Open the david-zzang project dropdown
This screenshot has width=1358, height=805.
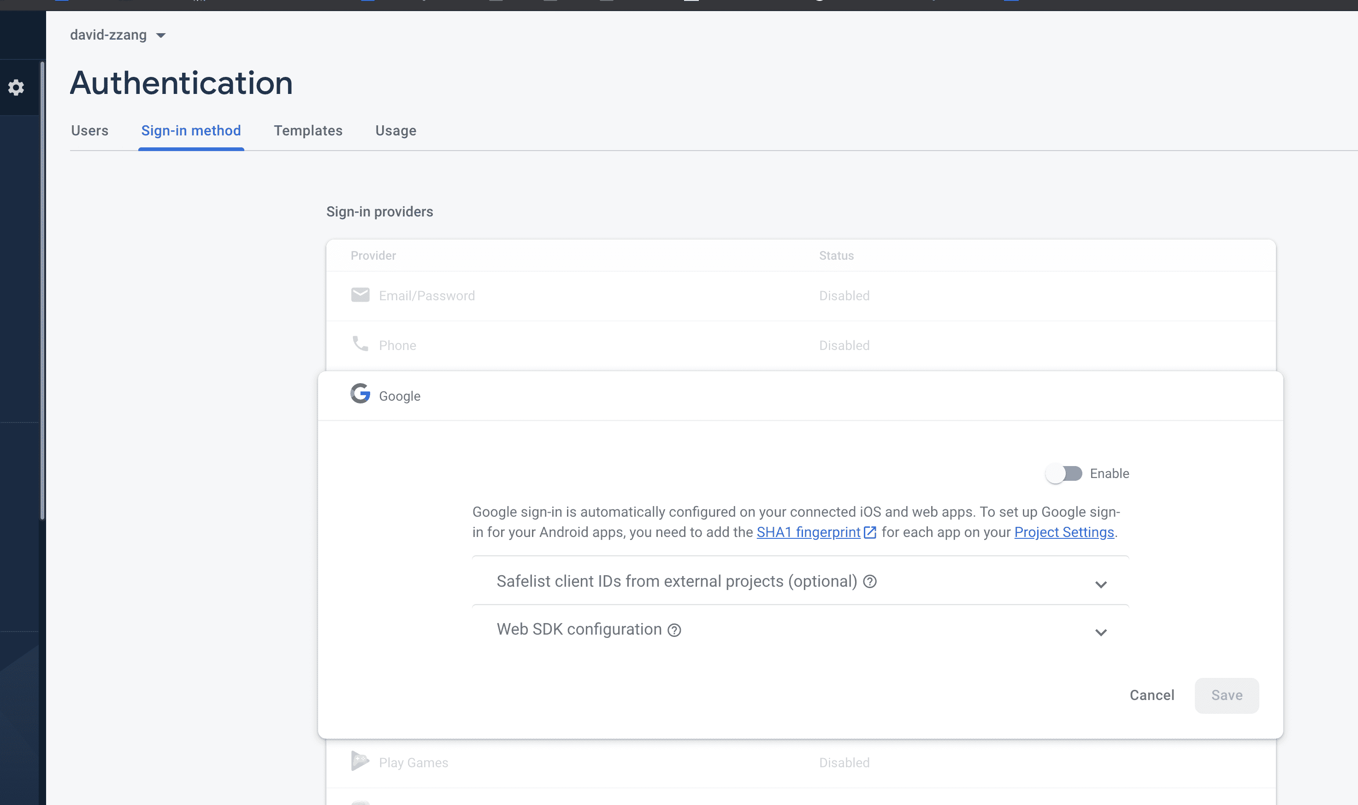(x=118, y=35)
